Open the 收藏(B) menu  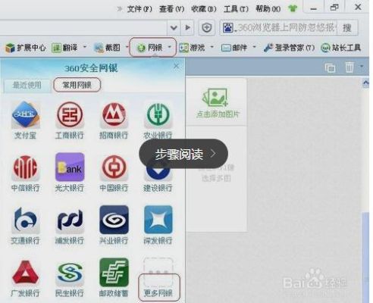click(204, 9)
